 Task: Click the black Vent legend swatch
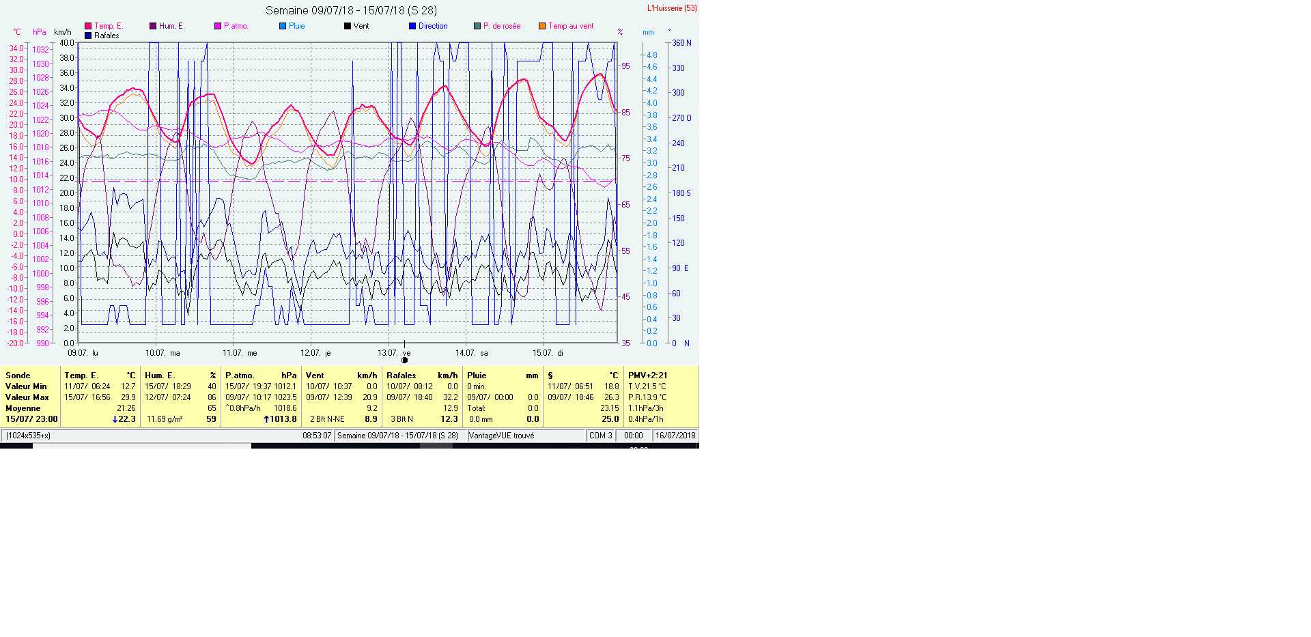click(x=348, y=26)
